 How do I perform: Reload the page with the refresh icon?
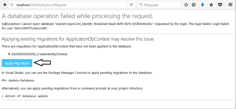tap(131, 5)
